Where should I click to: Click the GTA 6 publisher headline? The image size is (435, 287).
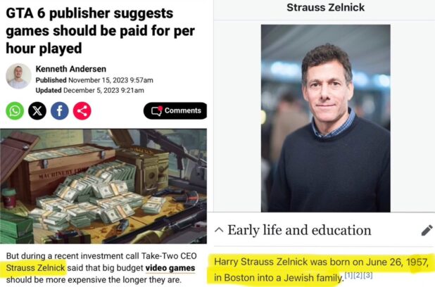click(99, 31)
